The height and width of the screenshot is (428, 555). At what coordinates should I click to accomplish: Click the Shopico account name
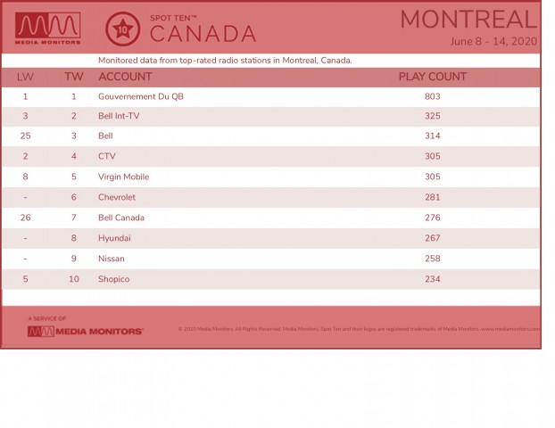pos(114,279)
